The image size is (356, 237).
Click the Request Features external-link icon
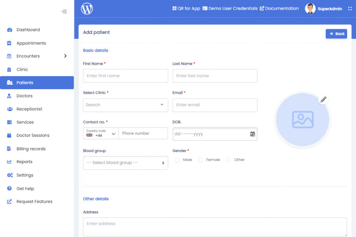click(9, 201)
